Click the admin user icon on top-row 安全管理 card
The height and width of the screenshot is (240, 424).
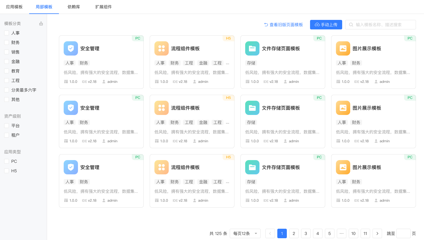tap(104, 82)
